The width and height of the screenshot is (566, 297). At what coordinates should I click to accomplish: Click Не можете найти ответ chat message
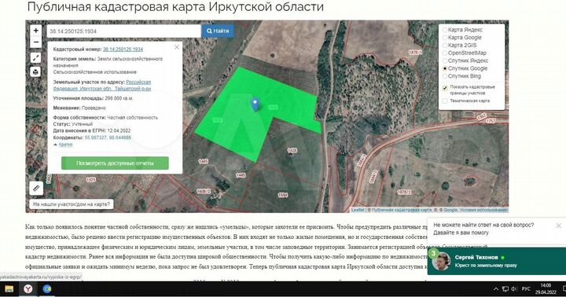483,229
